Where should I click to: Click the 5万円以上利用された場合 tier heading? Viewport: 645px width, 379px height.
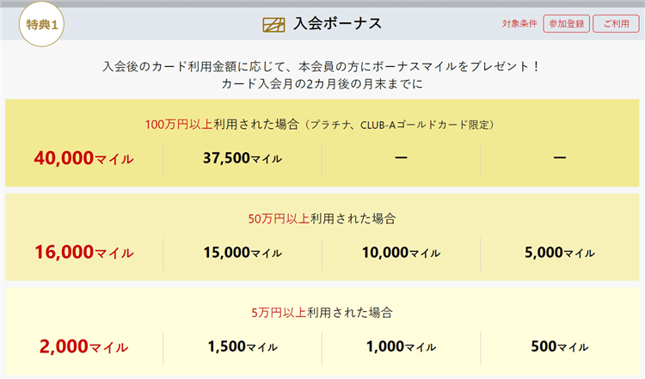pyautogui.click(x=322, y=312)
